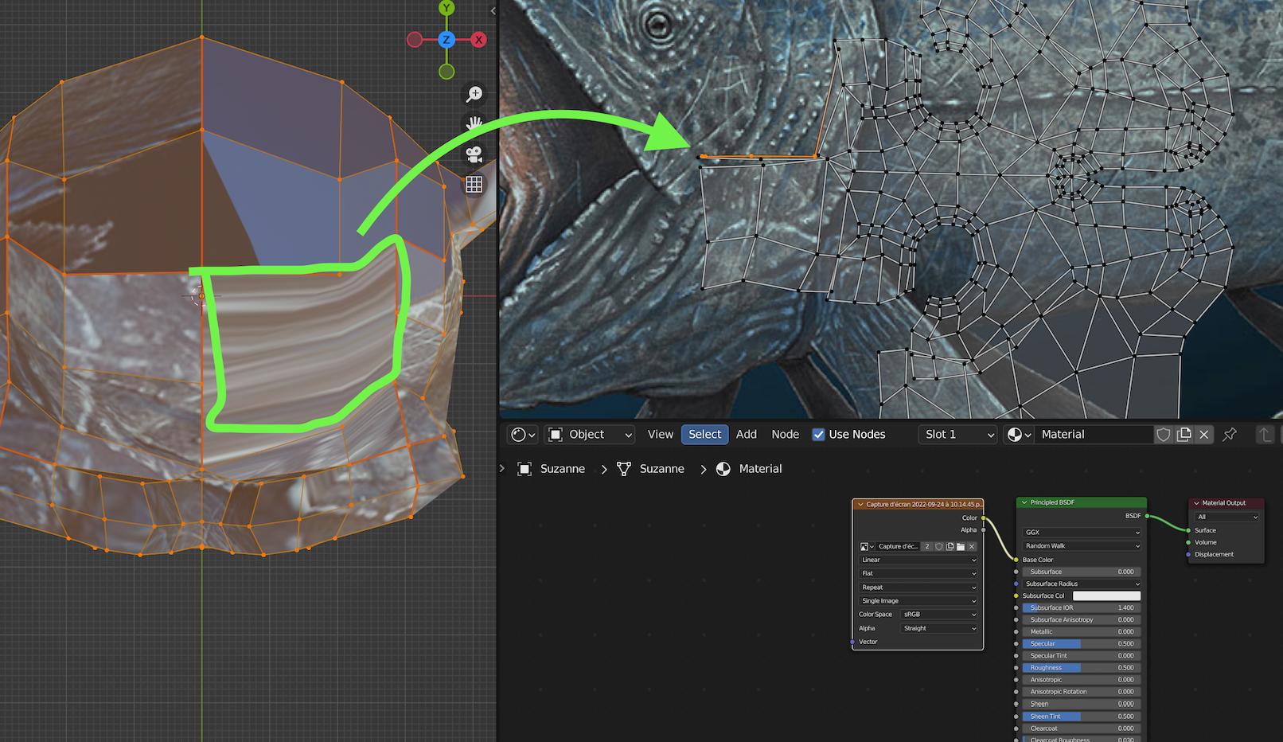Open the Slot 1 material slot dropdown
The image size is (1283, 742).
[x=957, y=435]
